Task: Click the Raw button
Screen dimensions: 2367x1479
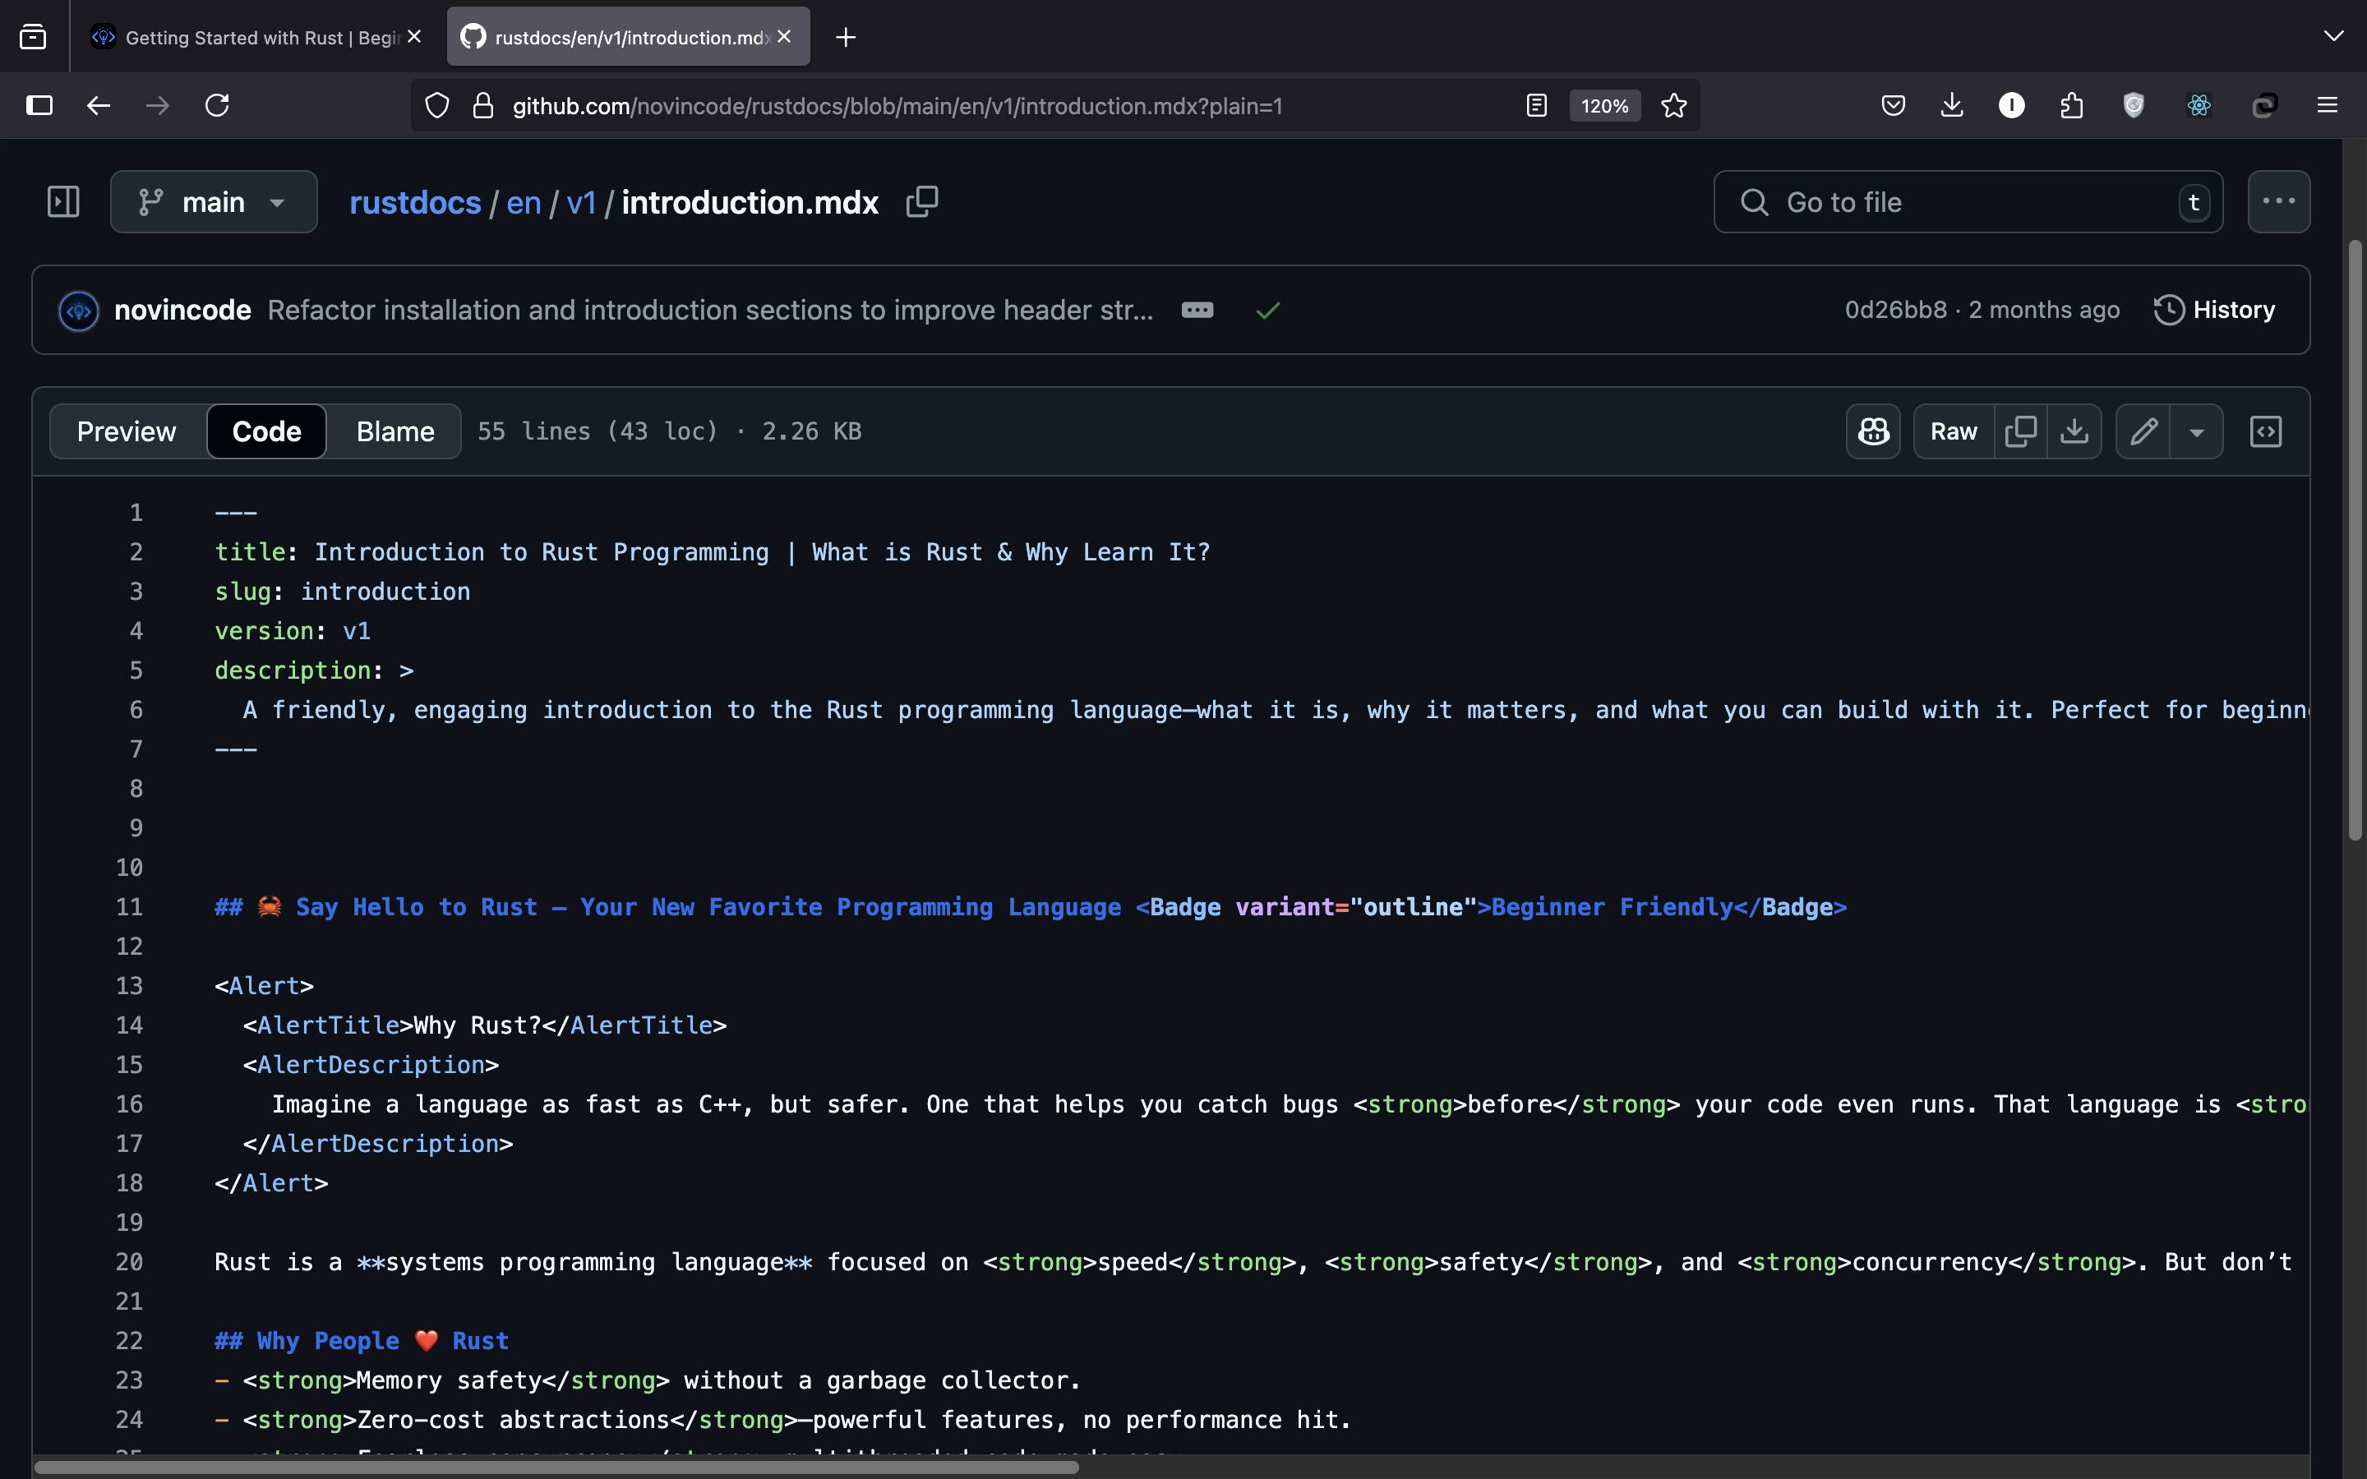Action: point(1954,431)
